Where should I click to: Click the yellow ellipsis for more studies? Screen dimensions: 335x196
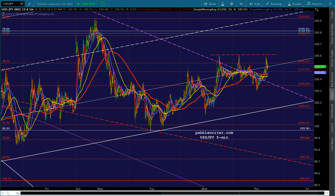click(x=307, y=10)
